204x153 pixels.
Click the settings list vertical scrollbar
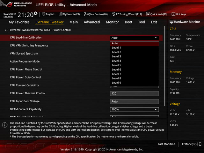165,66
